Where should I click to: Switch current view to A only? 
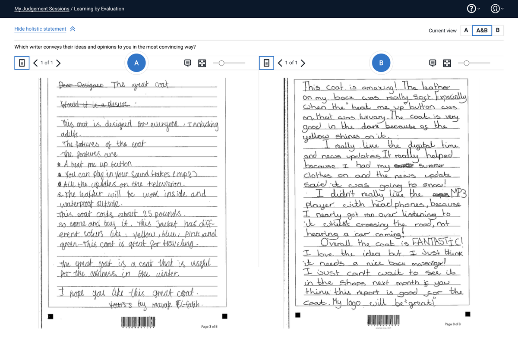coord(466,30)
